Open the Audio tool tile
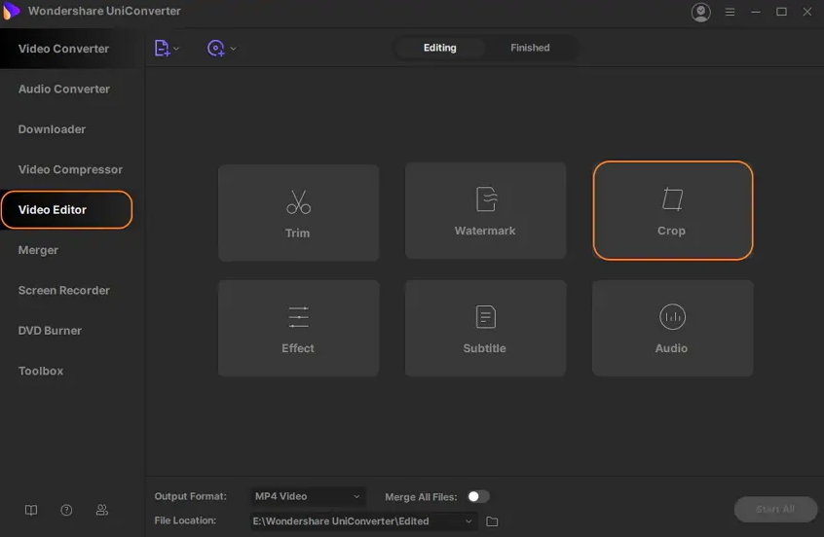 click(672, 328)
